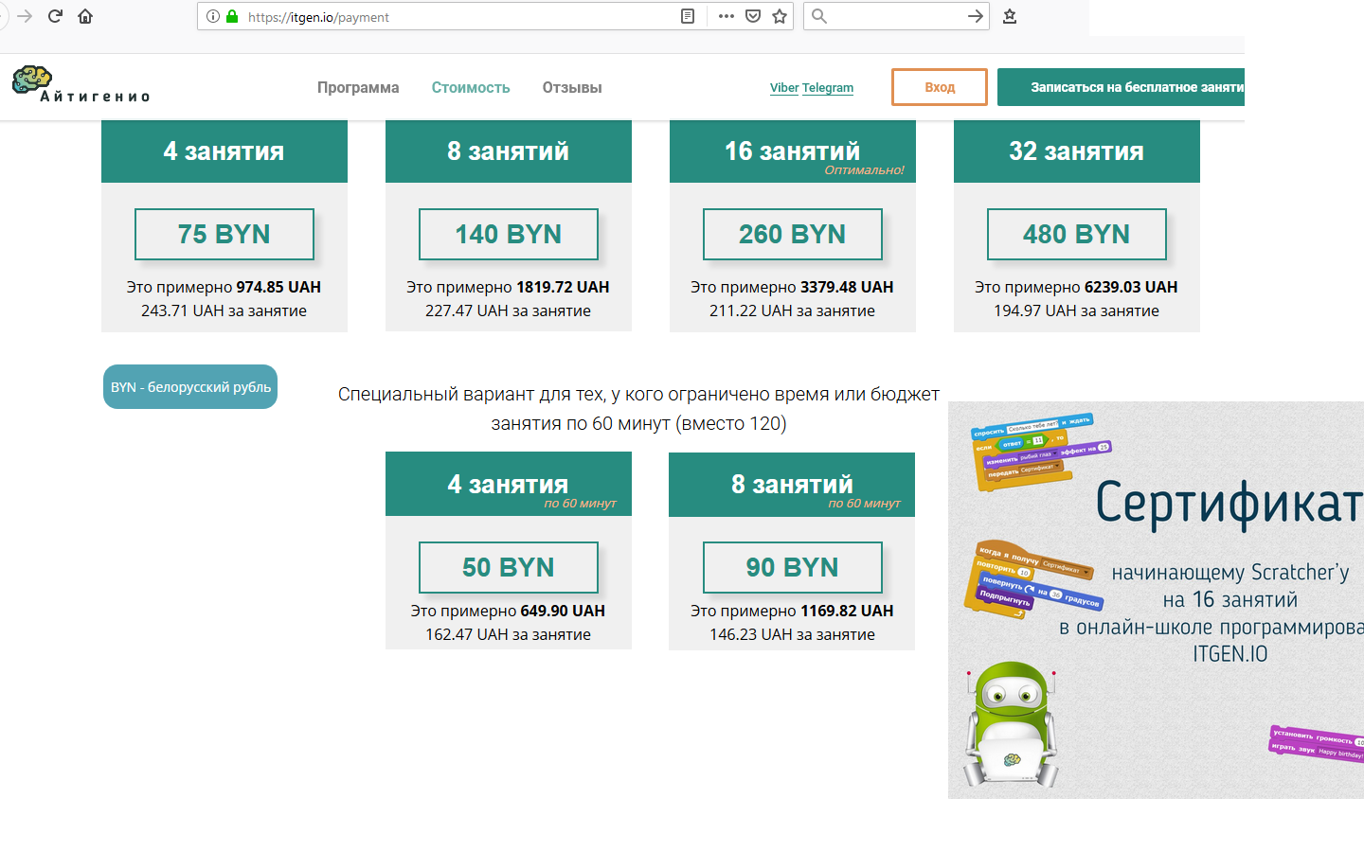Select the 260 BYN price button

[793, 234]
